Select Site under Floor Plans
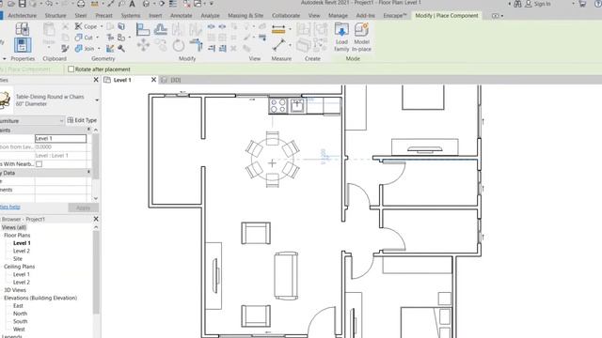Viewport: 602px width, 338px height. (x=18, y=259)
